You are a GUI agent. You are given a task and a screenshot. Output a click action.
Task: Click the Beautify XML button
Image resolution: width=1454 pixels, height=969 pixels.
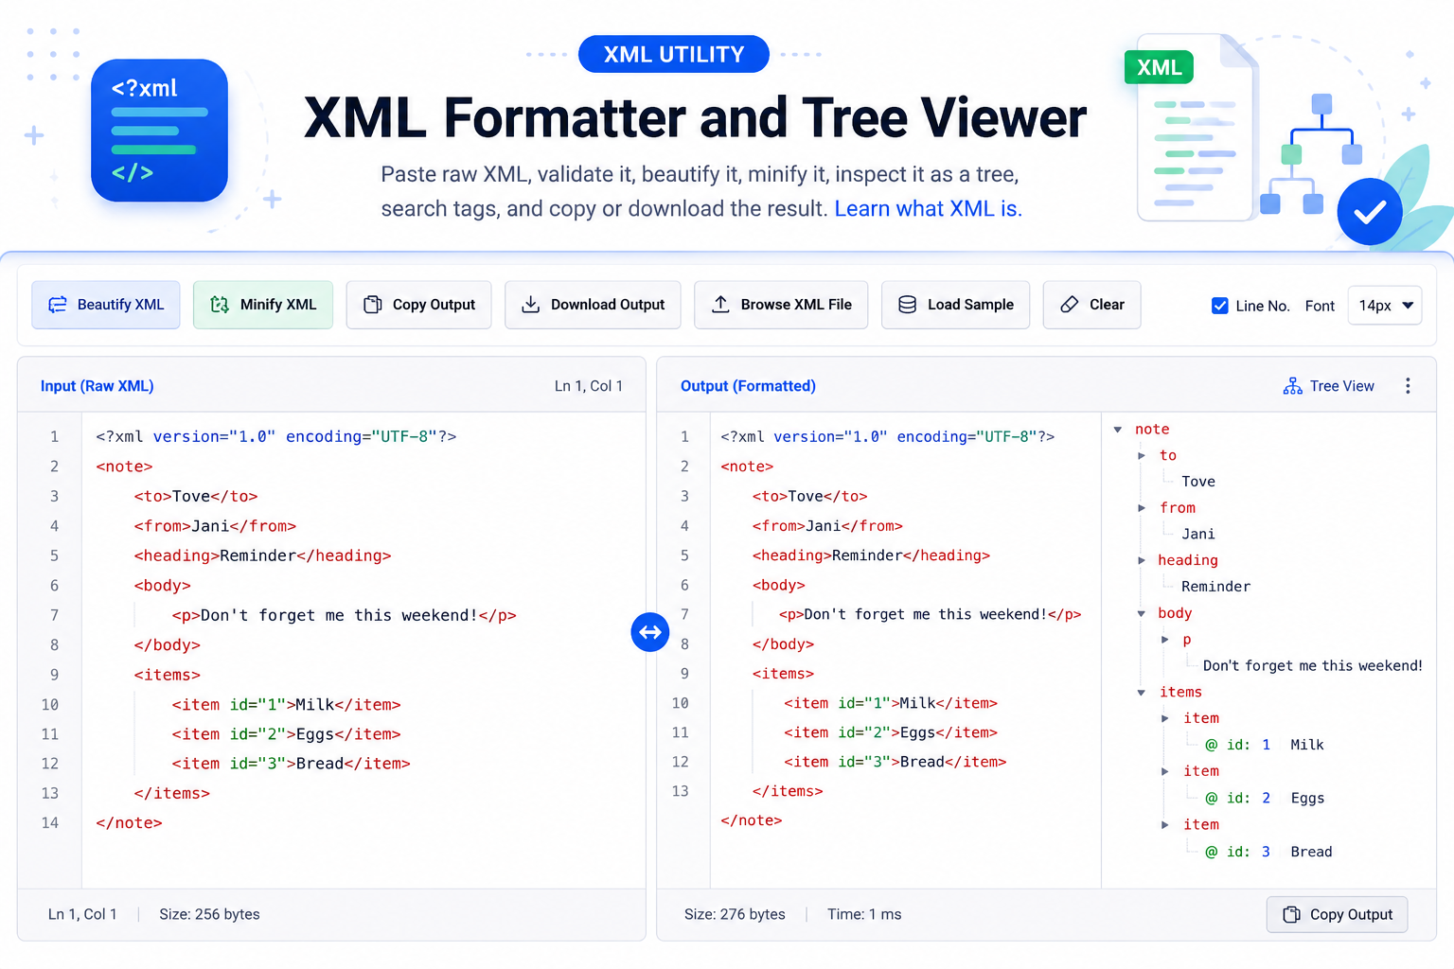[x=106, y=305]
